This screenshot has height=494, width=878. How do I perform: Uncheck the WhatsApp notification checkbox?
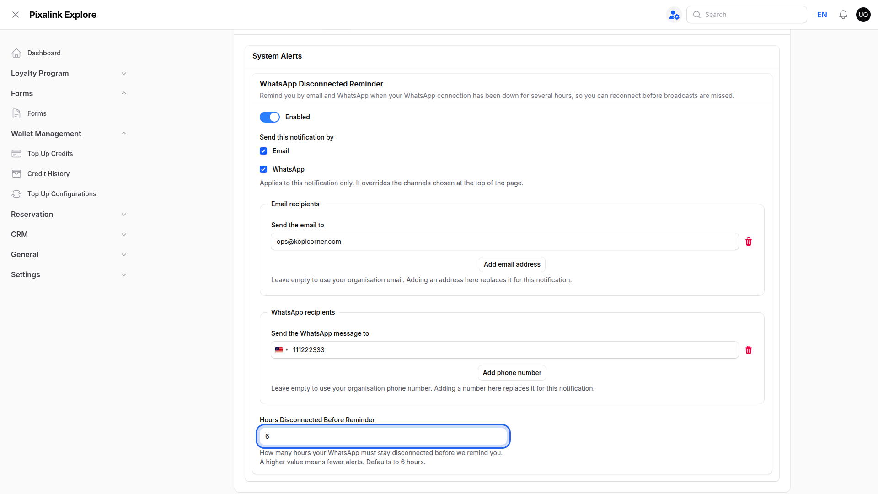tap(263, 169)
